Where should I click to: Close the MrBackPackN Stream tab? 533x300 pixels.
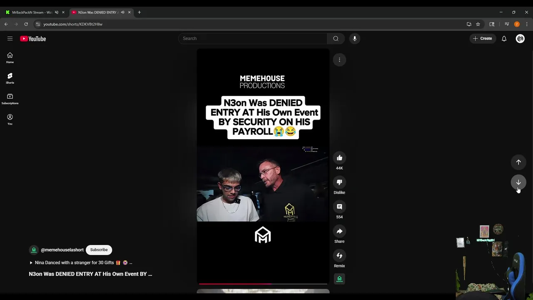63,12
